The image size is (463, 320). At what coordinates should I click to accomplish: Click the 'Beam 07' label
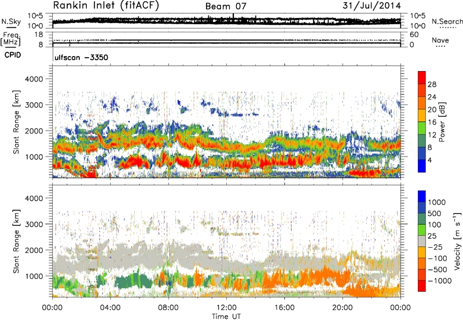point(226,6)
